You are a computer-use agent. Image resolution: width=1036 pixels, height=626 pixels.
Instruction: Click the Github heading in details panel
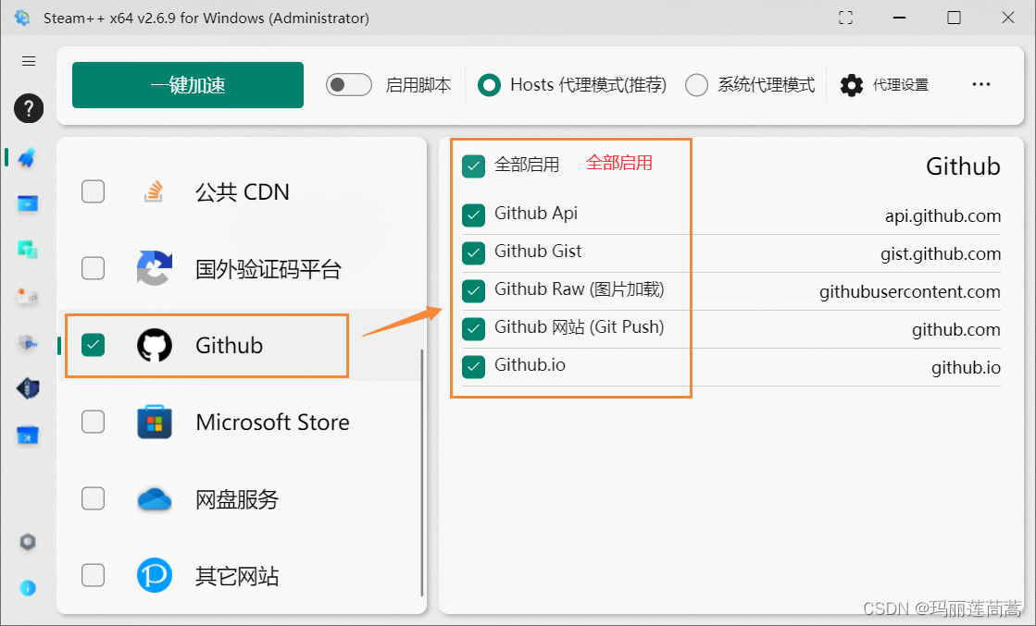(963, 166)
